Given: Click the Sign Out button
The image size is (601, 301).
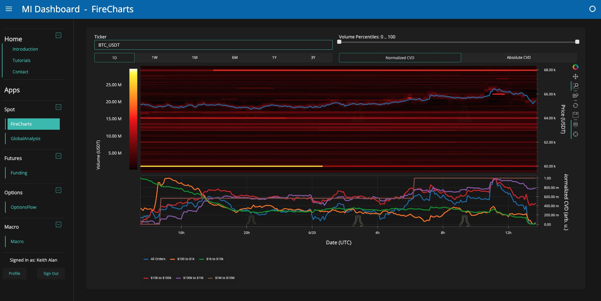Looking at the screenshot, I should 51,274.
